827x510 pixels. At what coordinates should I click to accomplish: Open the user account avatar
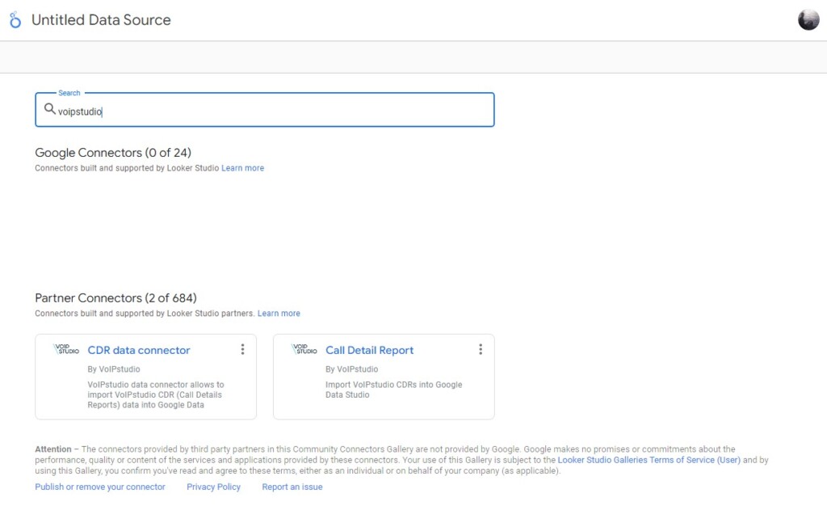808,20
